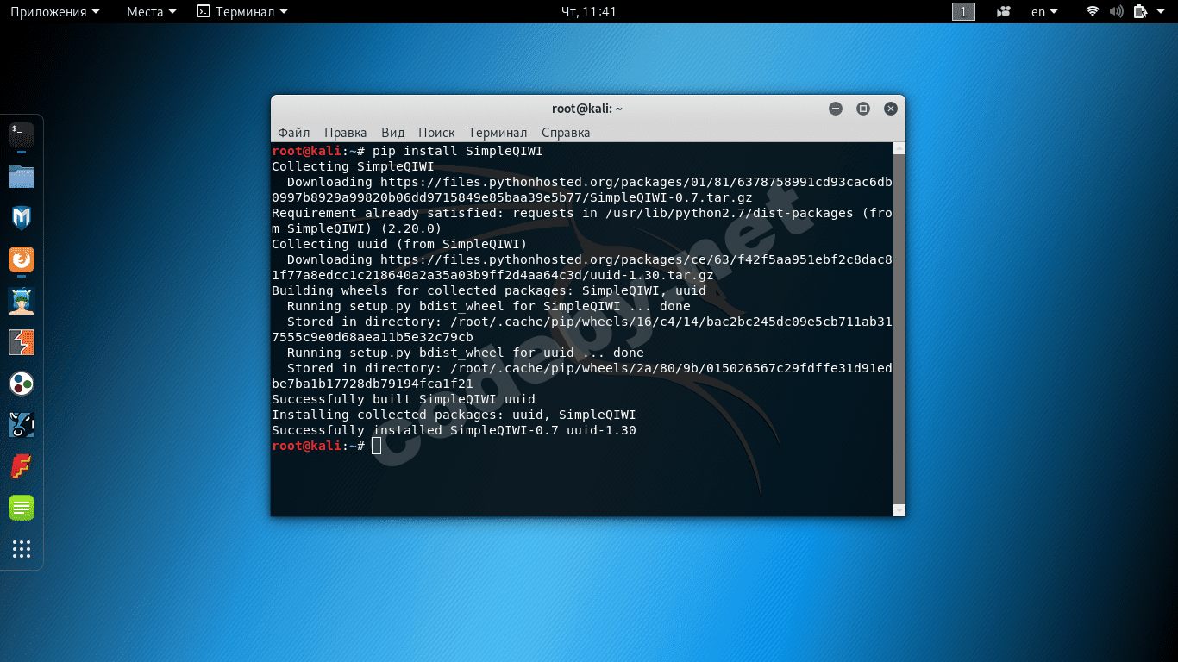The image size is (1178, 662).
Task: Open the Файл menu in the terminal
Action: [294, 133]
